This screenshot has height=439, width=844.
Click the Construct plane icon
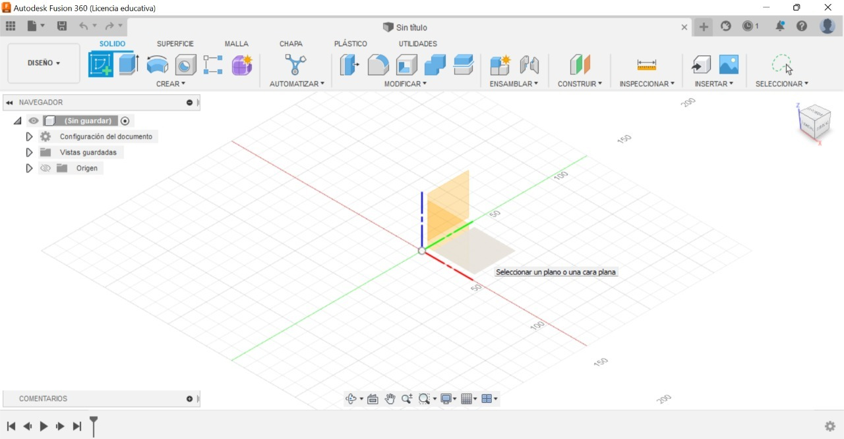point(580,65)
